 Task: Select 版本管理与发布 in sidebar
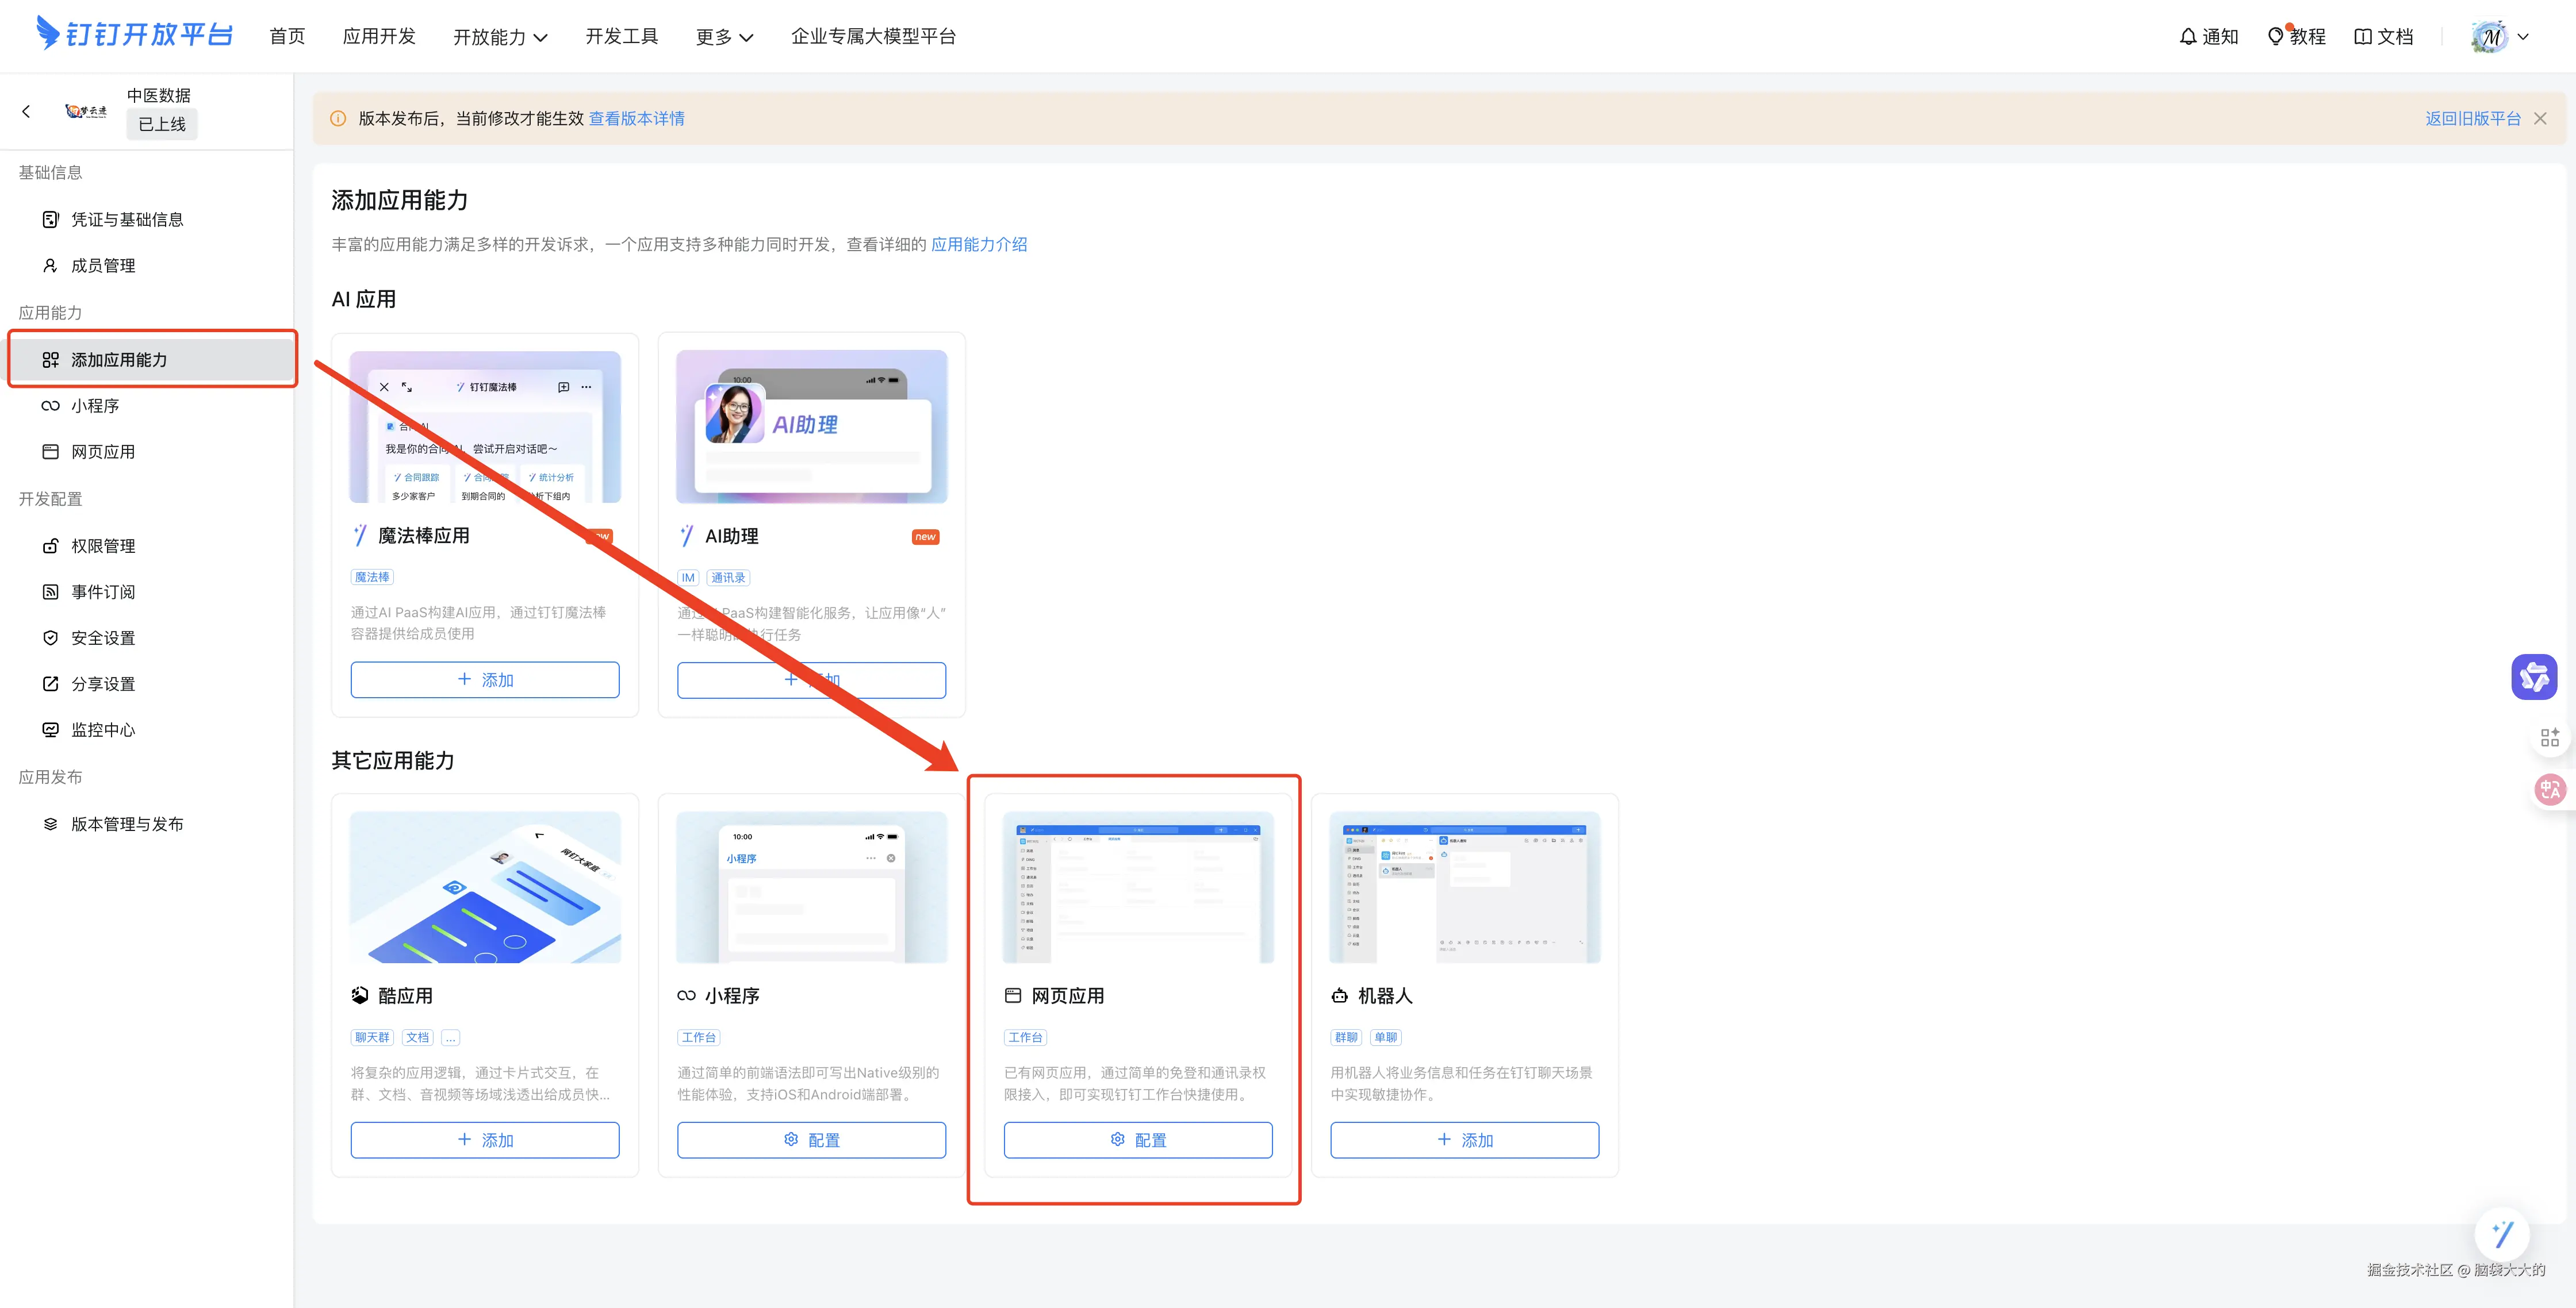tap(127, 824)
